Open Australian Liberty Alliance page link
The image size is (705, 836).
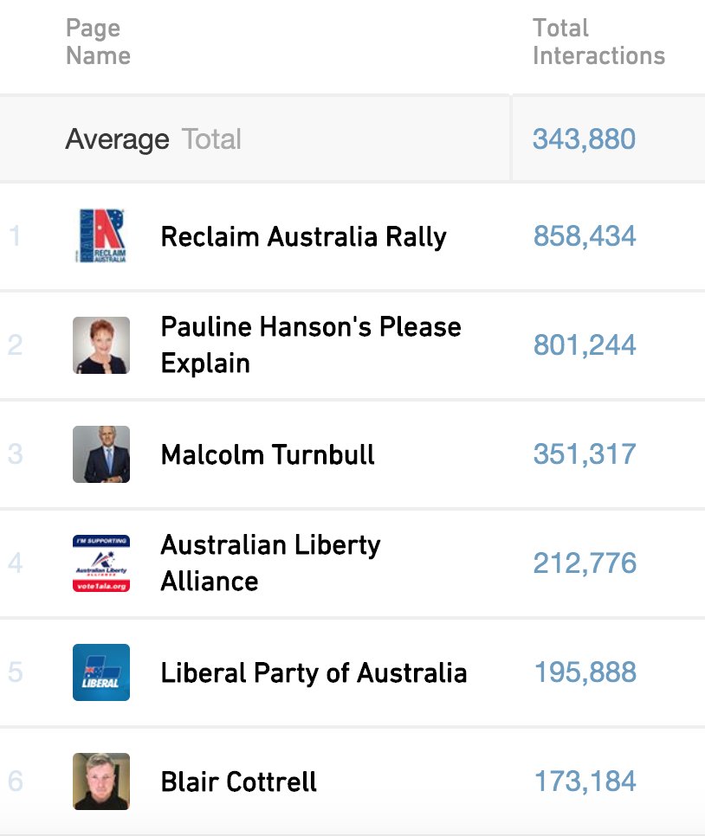point(270,563)
